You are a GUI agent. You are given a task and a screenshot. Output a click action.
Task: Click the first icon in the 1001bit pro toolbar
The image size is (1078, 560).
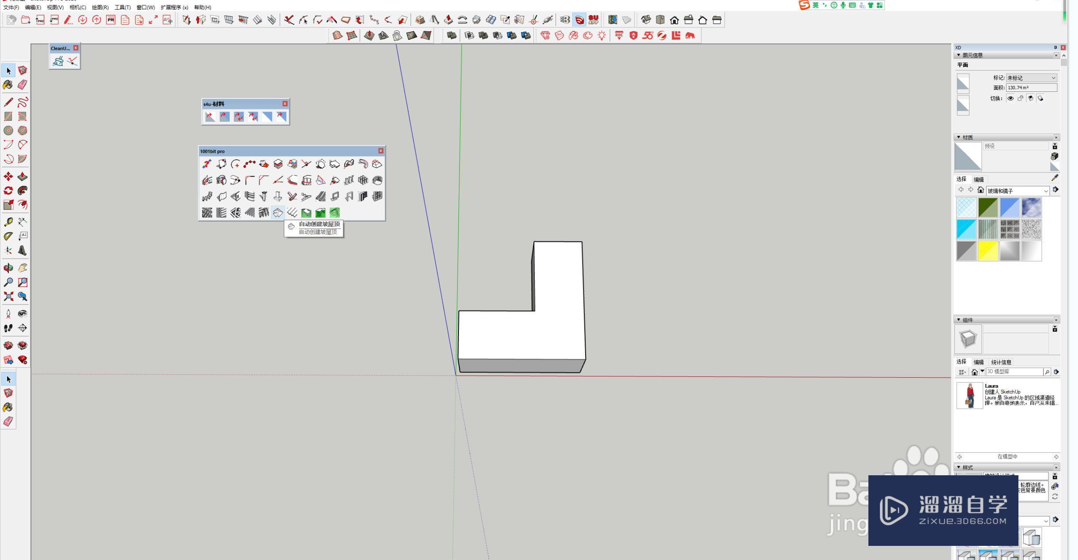coord(207,164)
